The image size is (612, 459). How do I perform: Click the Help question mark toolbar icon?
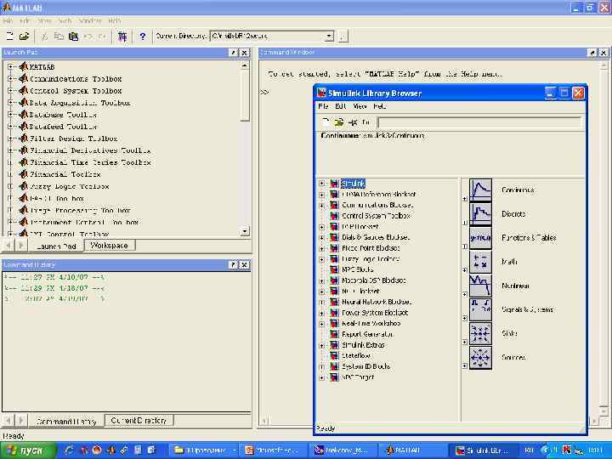click(142, 37)
